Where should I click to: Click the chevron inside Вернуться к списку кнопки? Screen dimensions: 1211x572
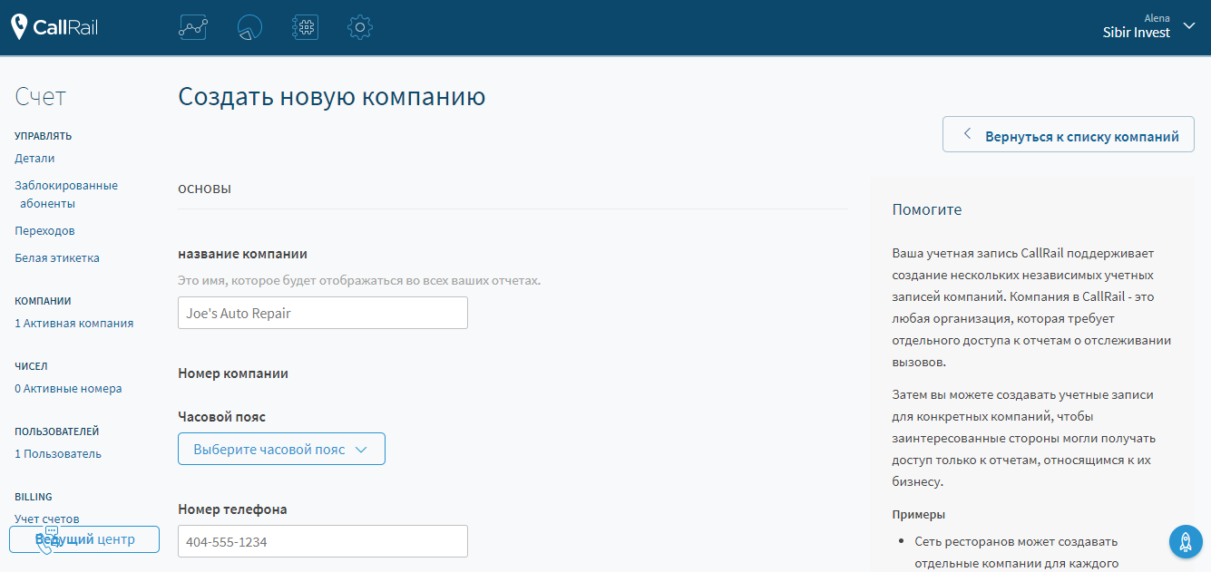[967, 133]
